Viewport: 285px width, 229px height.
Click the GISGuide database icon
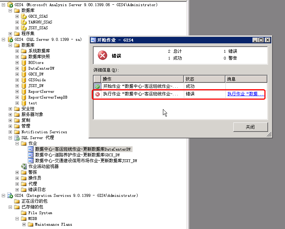(x=24, y=80)
